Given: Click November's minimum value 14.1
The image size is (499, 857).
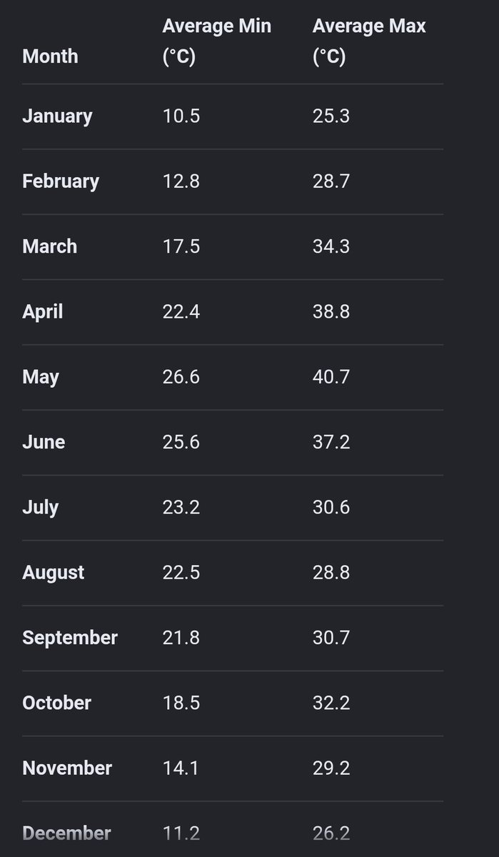Looking at the screenshot, I should point(181,768).
